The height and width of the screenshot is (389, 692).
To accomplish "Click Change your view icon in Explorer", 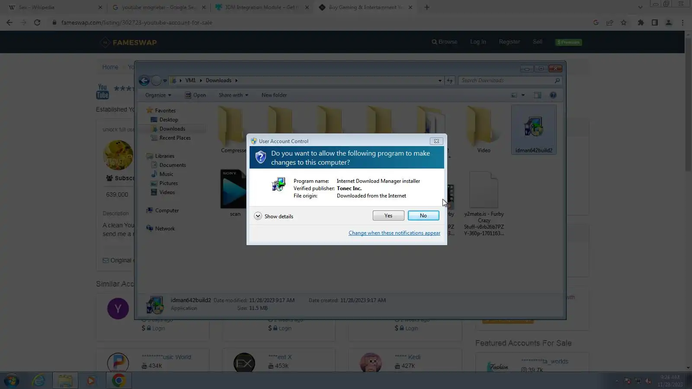I will click(x=514, y=95).
